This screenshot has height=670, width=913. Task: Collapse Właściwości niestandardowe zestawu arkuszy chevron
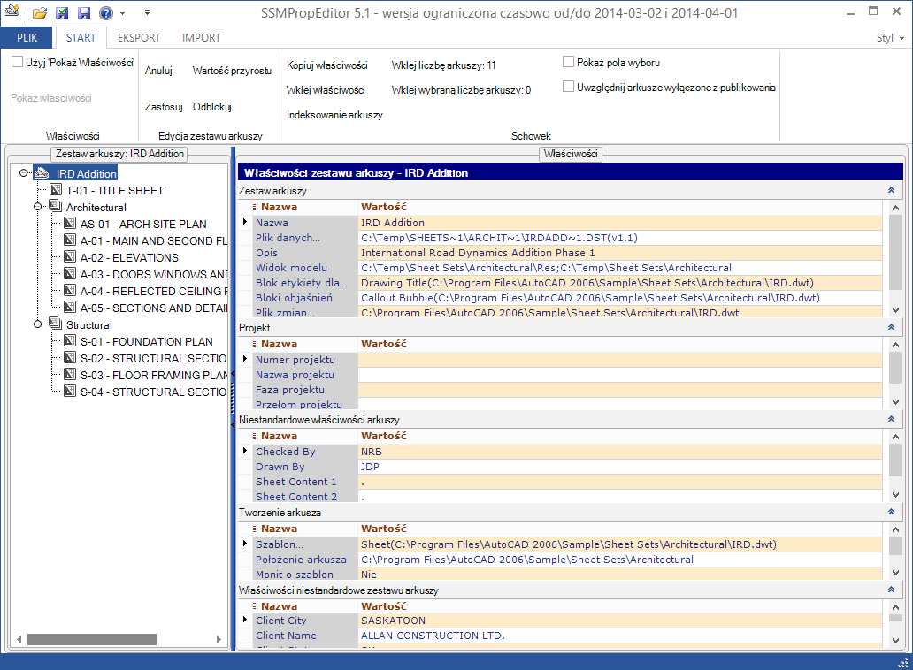click(891, 590)
